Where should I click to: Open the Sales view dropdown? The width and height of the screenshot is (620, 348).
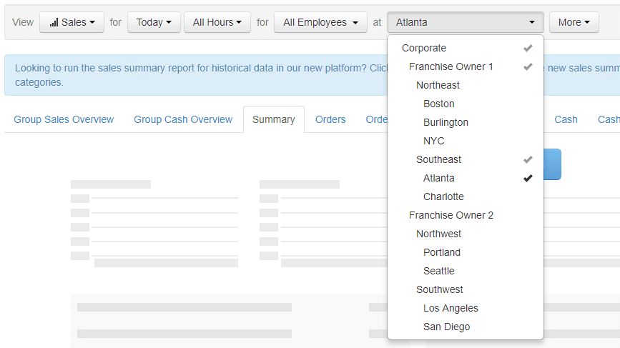pos(72,22)
